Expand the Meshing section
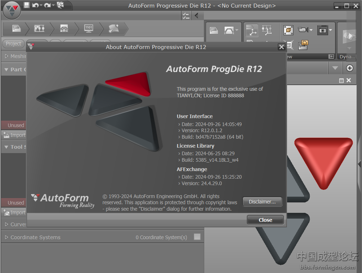Viewport: 362px width, 273px height. pos(6,56)
